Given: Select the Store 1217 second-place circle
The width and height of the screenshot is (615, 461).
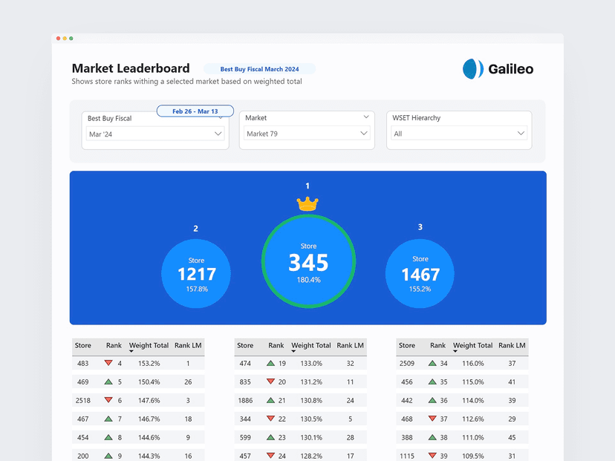Looking at the screenshot, I should pyautogui.click(x=196, y=273).
